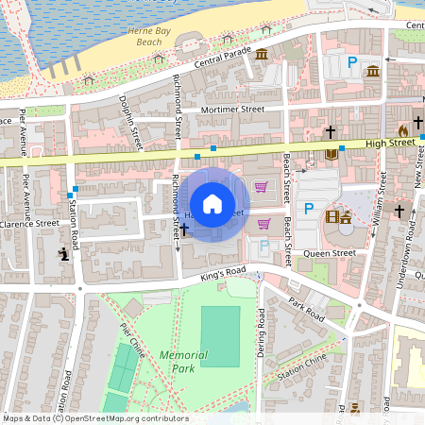Select the green sports pitch in Memorial Park
Screen dimensions: 425x425
(x=220, y=336)
